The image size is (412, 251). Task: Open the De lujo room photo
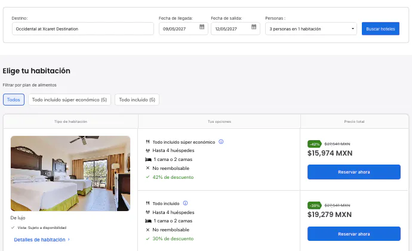[70, 173]
